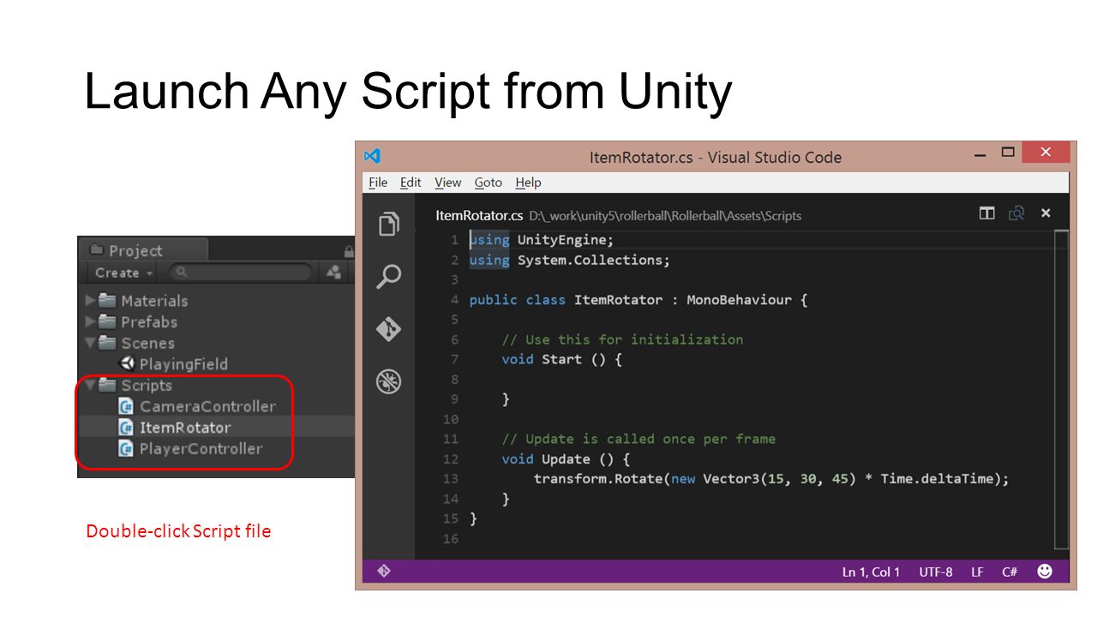
Task: Select the CameraController script name
Action: (x=207, y=406)
